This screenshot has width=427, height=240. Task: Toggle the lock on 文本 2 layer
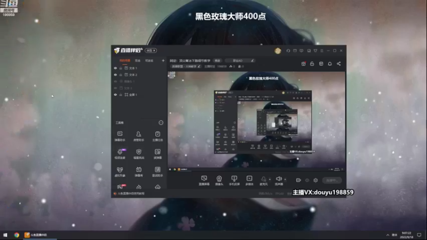click(121, 75)
